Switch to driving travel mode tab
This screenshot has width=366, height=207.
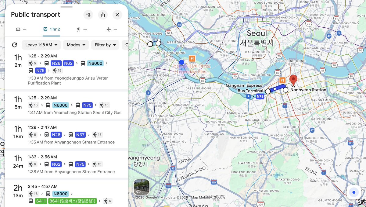pyautogui.click(x=21, y=29)
